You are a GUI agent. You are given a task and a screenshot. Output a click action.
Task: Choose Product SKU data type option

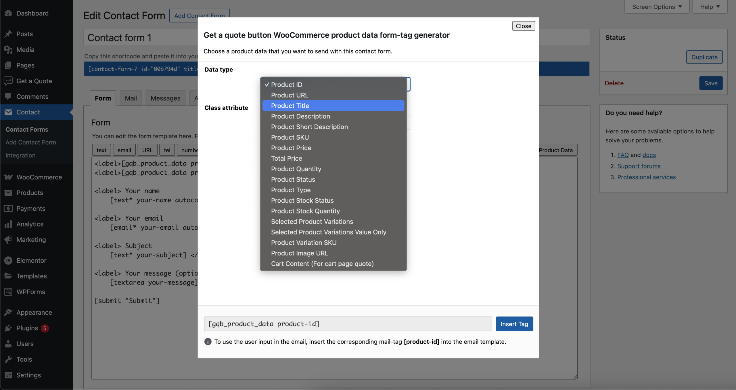(290, 137)
